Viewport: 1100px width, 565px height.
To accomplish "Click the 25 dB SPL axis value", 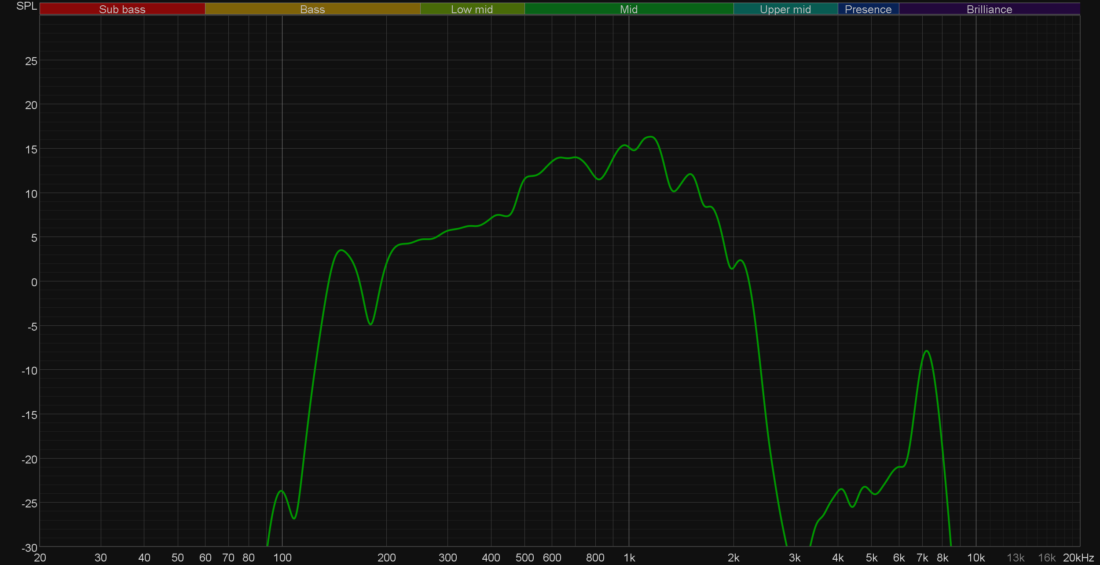I will (31, 61).
